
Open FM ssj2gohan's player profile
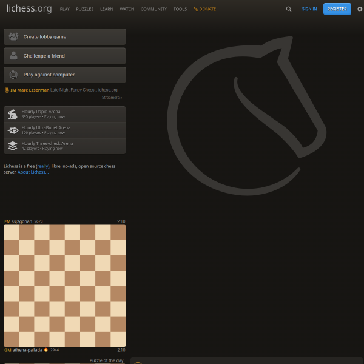[18, 221]
